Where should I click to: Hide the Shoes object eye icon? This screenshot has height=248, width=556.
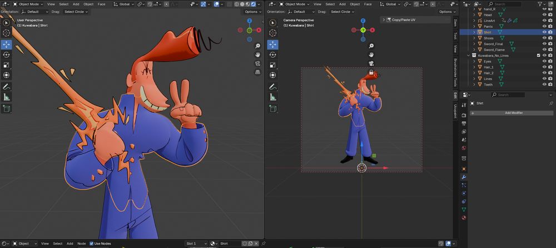tap(544, 38)
